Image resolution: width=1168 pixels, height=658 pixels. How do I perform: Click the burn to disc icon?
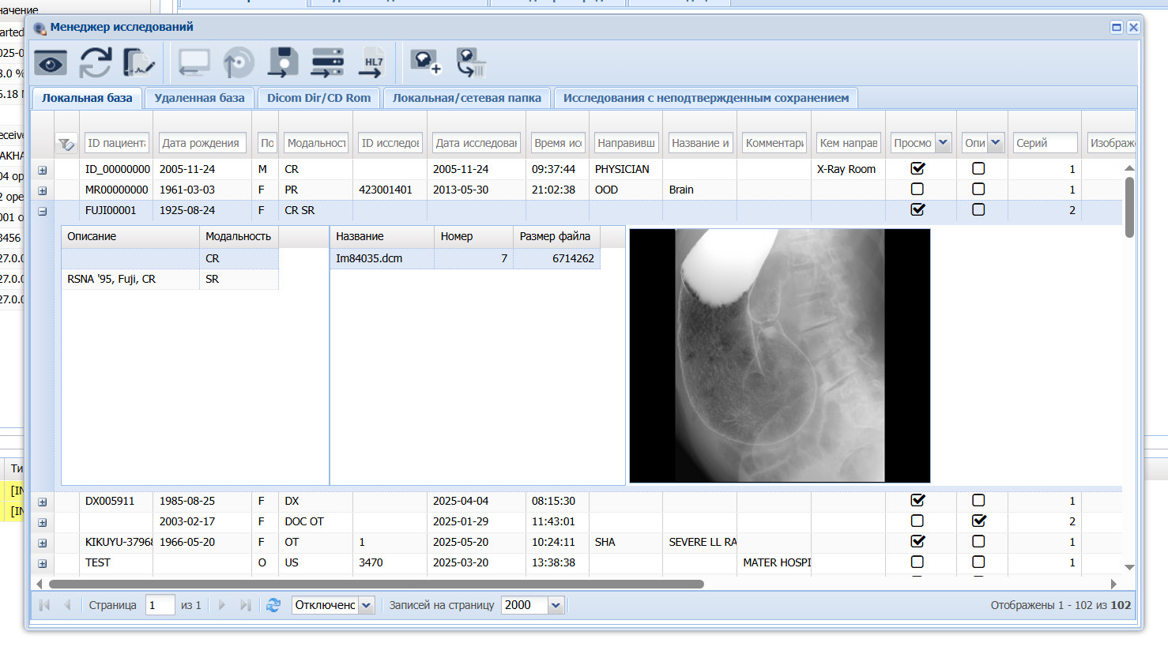click(238, 63)
